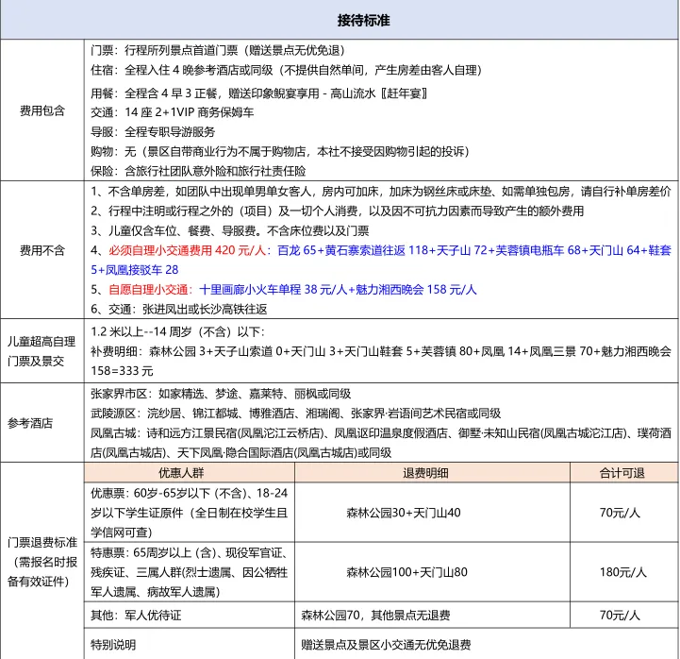The image size is (680, 659).
Task: Click the 费用不含 row header cell
Action: point(42,249)
